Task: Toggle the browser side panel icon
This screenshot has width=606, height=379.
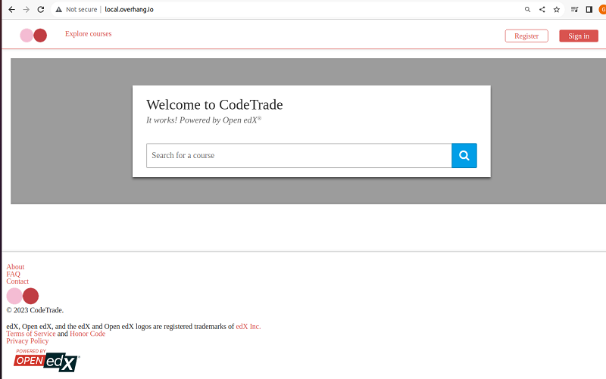Action: [x=589, y=10]
